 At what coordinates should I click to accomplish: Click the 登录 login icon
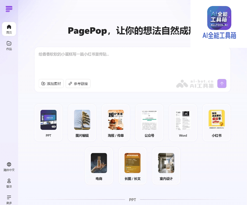[x=9, y=183]
